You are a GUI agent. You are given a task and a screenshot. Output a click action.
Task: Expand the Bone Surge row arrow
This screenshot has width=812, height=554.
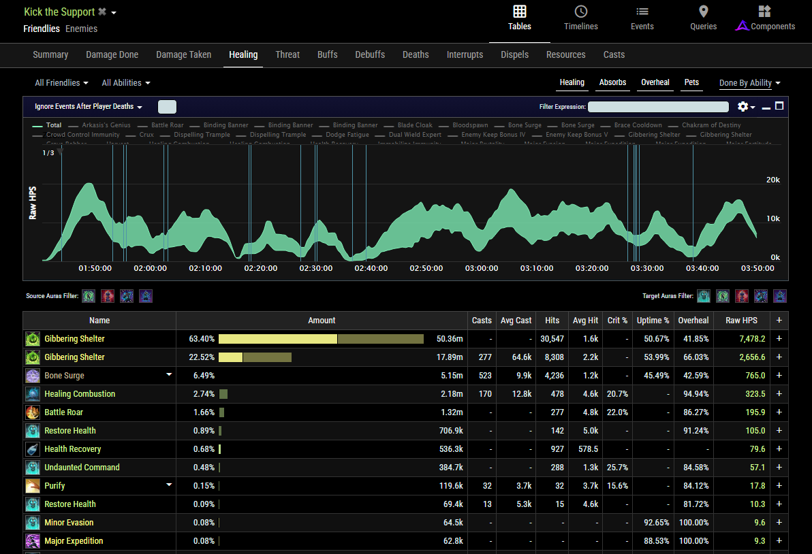[169, 374]
